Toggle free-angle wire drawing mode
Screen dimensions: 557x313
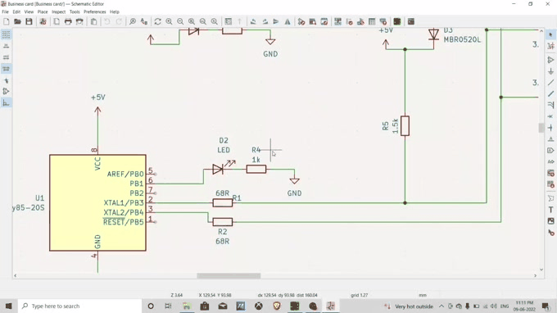click(x=6, y=103)
